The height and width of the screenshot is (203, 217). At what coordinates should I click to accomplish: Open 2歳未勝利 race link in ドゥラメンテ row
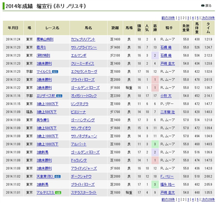[x=44, y=161]
